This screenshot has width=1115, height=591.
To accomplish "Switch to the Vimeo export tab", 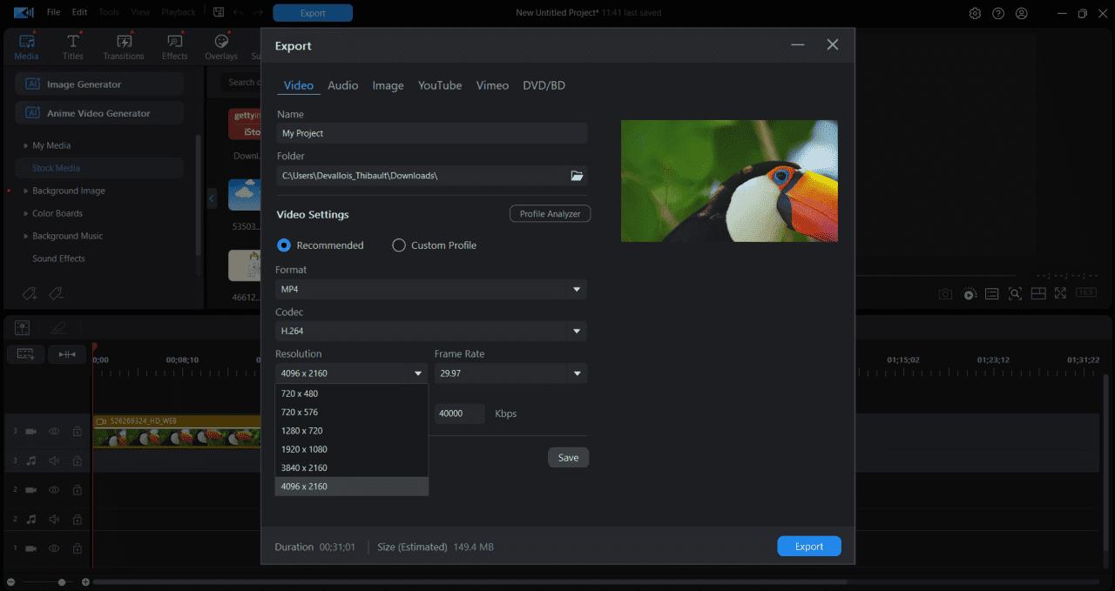I will [492, 85].
